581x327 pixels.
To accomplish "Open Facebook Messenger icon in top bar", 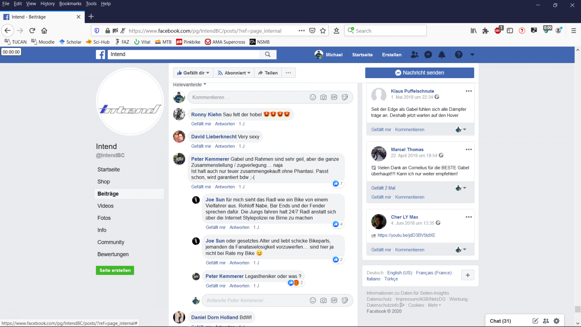I will [428, 54].
